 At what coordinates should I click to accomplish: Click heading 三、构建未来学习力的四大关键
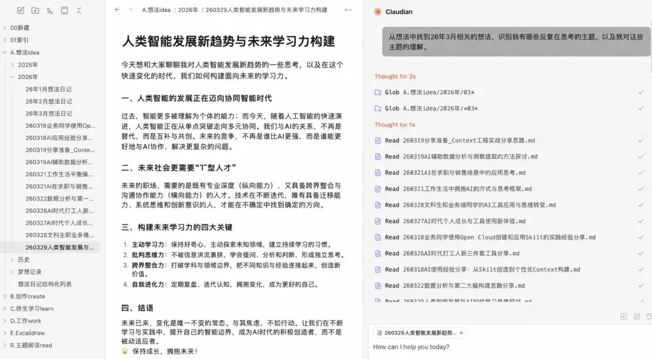177,227
